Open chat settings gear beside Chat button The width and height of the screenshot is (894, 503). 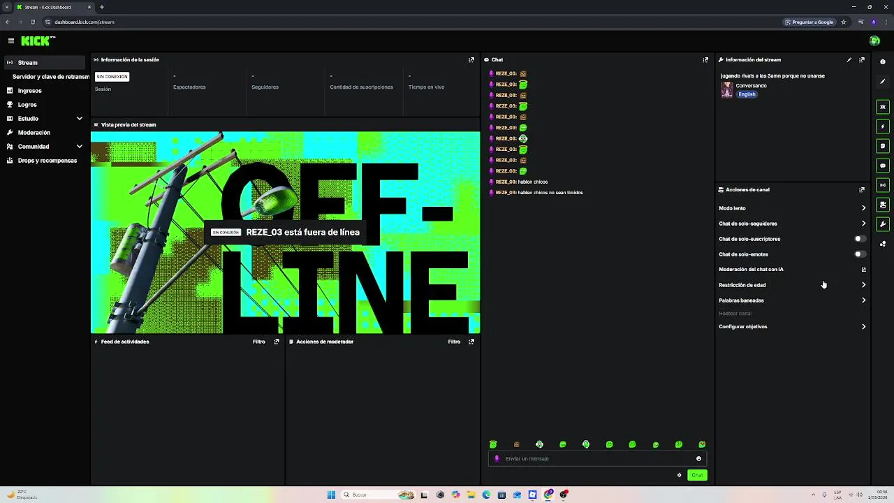pos(679,475)
